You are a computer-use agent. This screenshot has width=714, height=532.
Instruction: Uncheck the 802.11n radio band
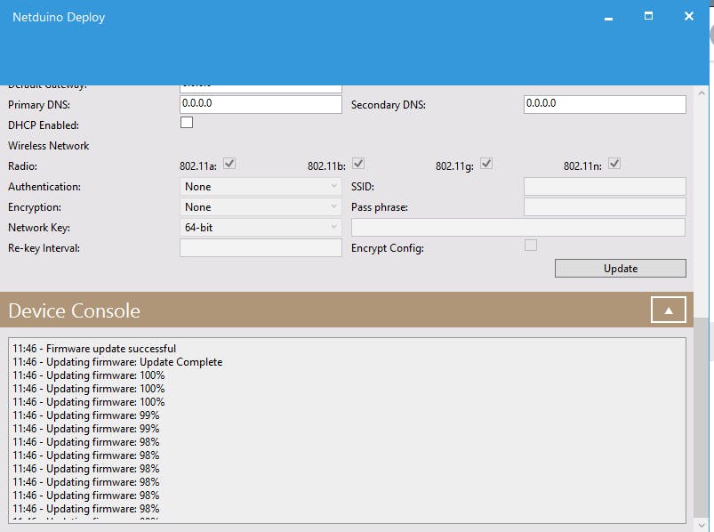click(614, 163)
